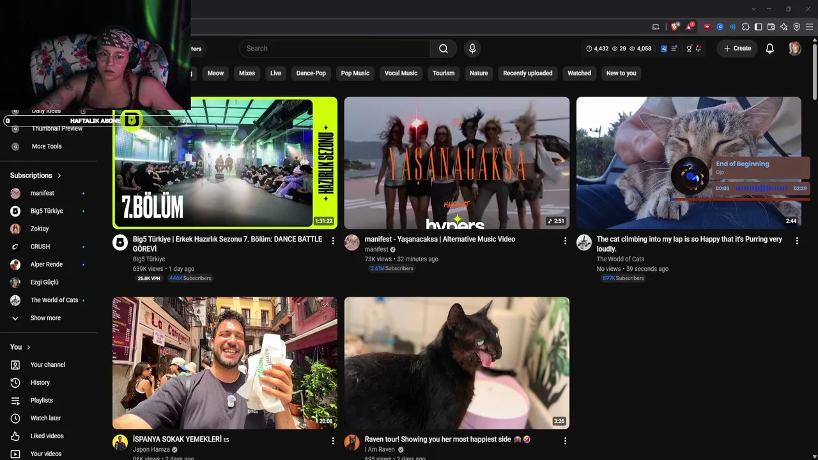The height and width of the screenshot is (460, 818).
Task: Click the Big5 Türkiye channel avatar under video
Action: pyautogui.click(x=120, y=242)
